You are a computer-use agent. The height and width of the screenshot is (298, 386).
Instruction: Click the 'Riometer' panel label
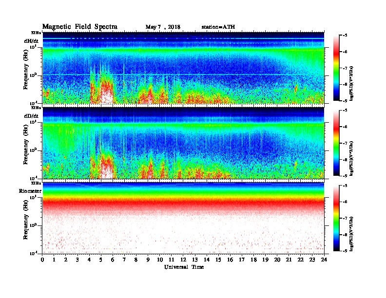pos(30,191)
